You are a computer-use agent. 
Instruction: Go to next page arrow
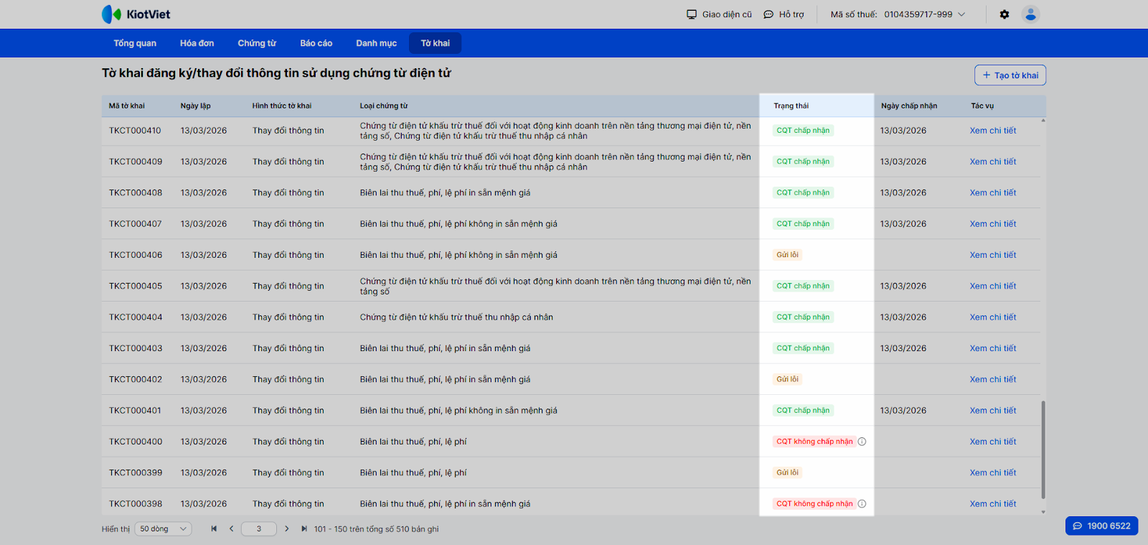287,529
